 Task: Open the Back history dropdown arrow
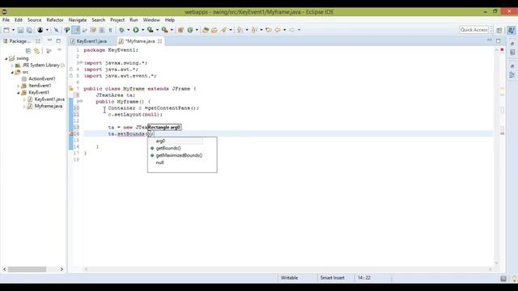[284, 30]
